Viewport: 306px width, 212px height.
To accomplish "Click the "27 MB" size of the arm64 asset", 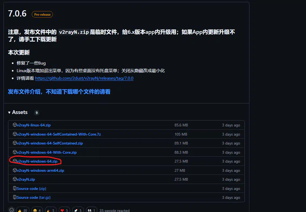I will [x=180, y=170].
